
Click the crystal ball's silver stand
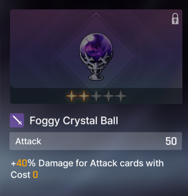(96, 72)
